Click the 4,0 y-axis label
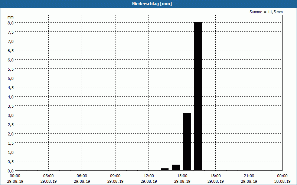Image resolution: width=297 pixels, height=185 pixels. click(x=11, y=97)
